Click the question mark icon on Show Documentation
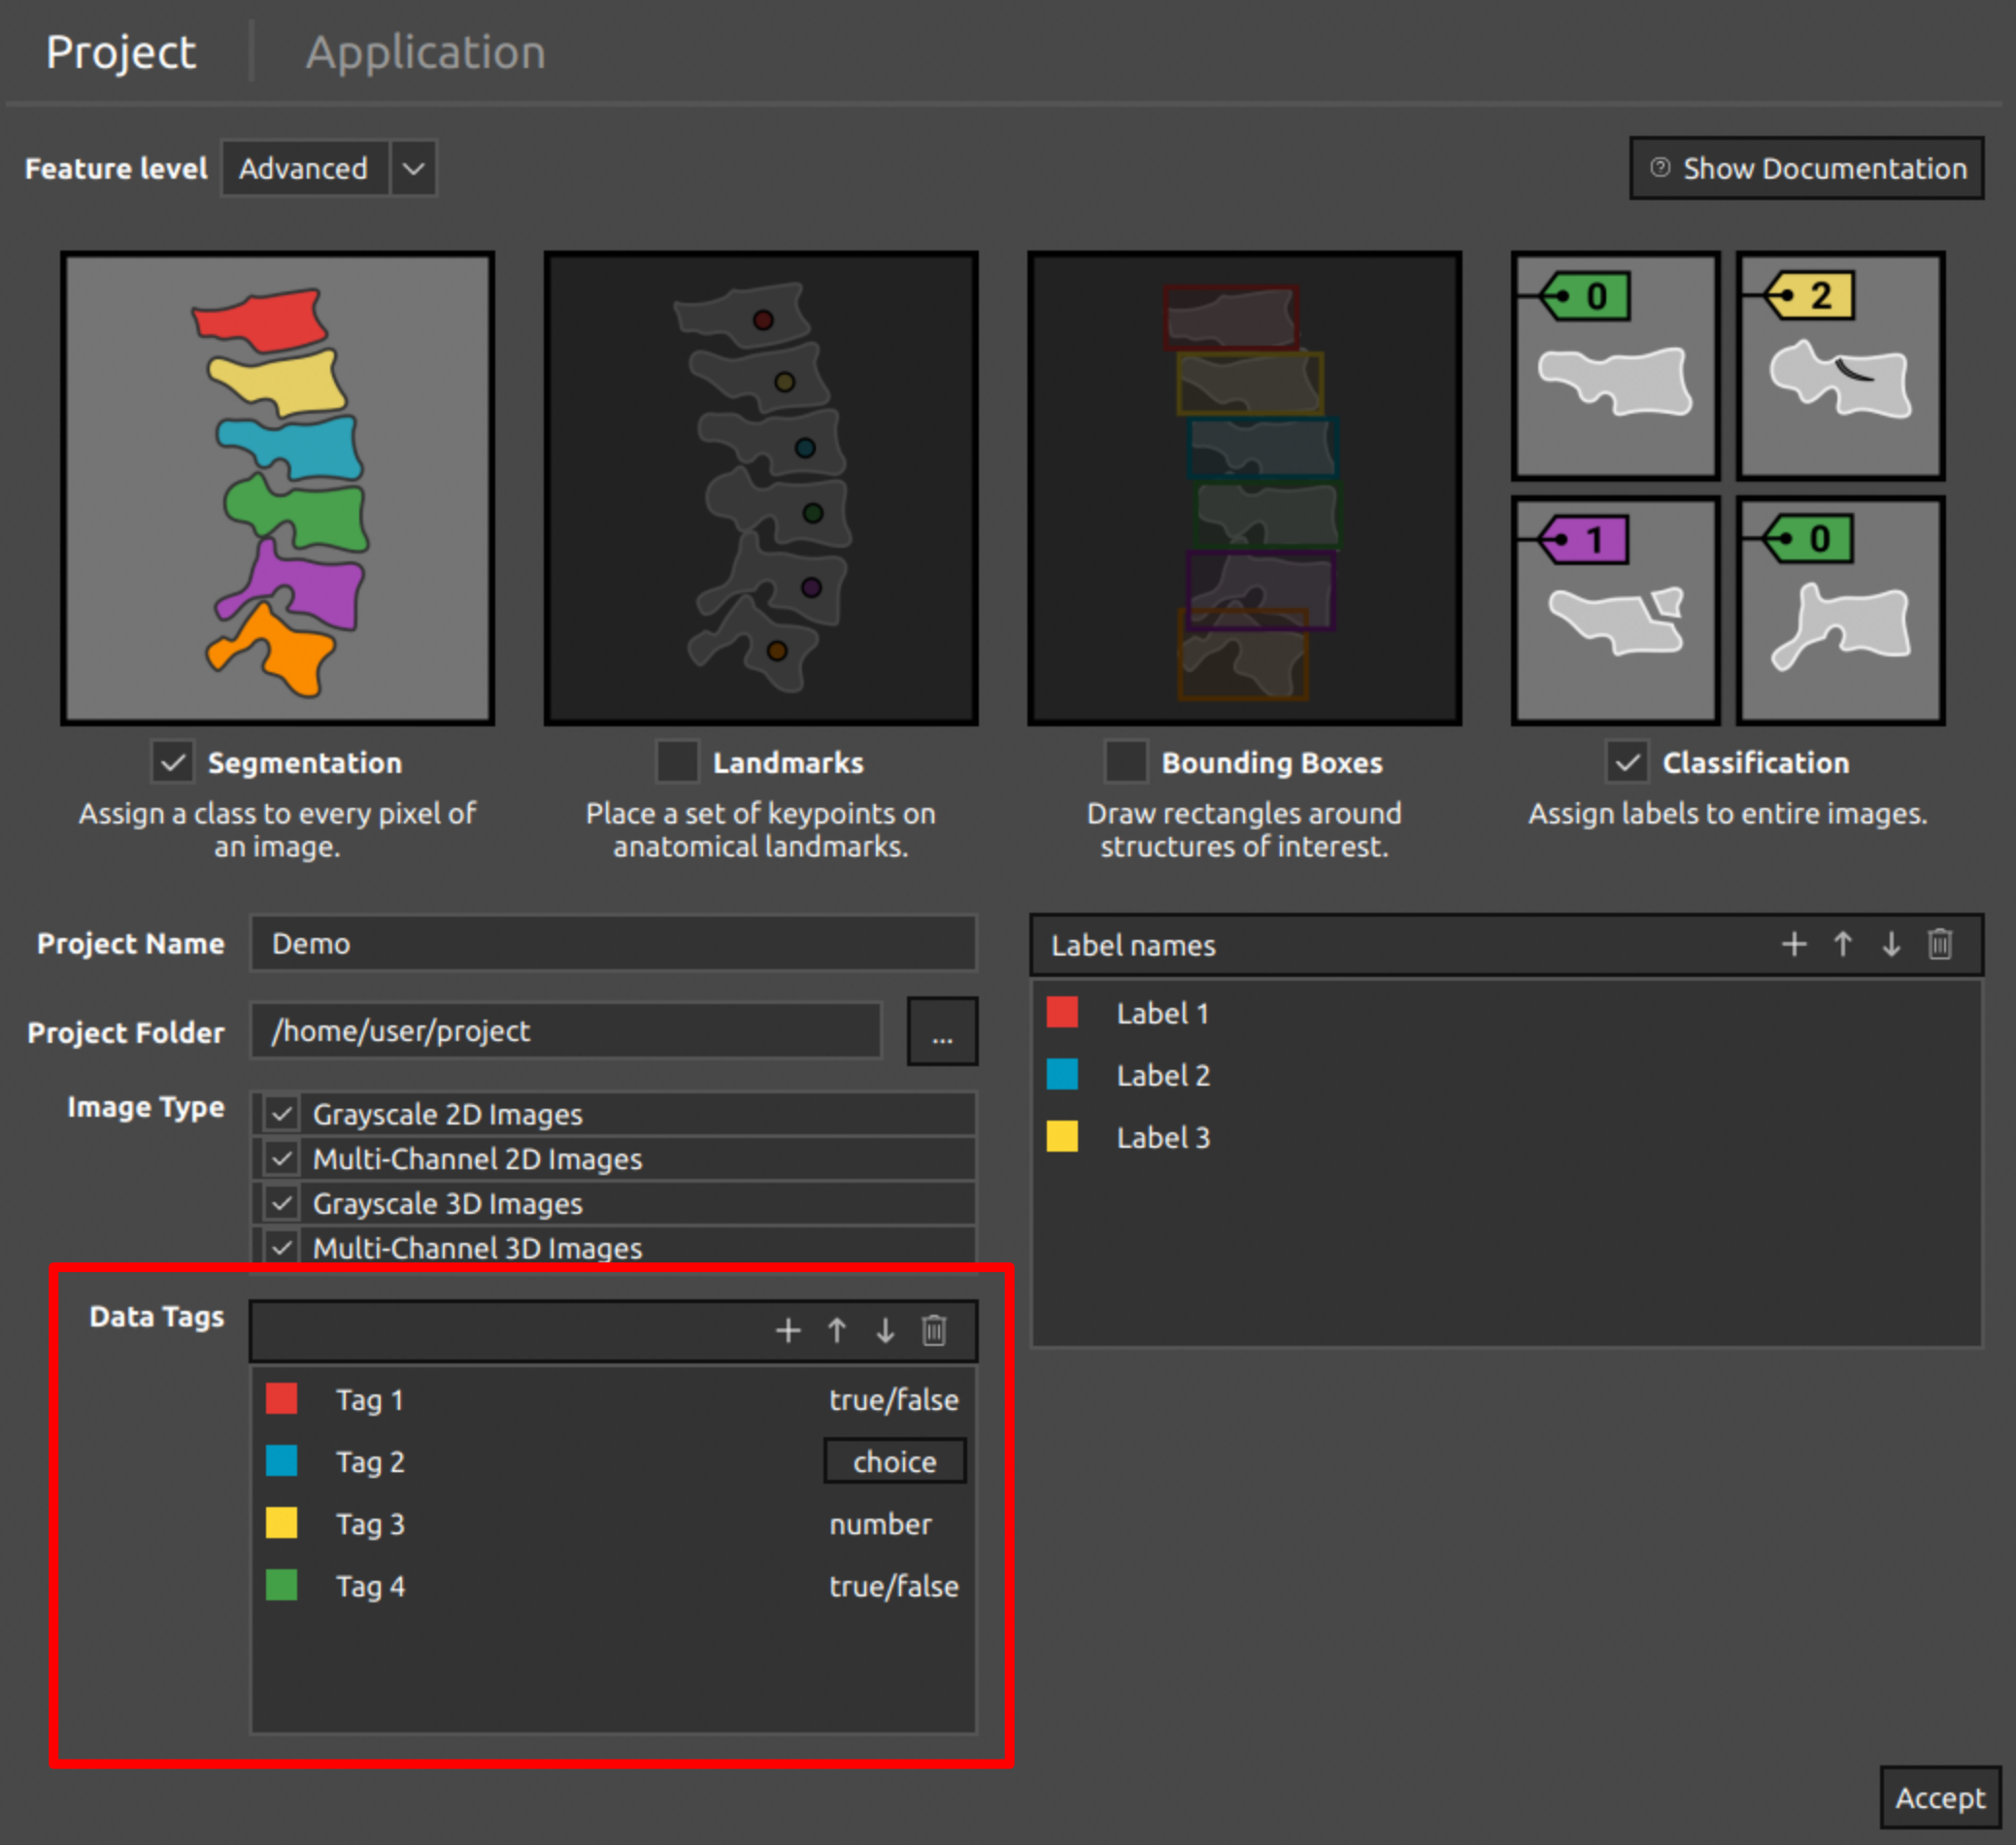This screenshot has height=1845, width=2016. (x=1660, y=167)
